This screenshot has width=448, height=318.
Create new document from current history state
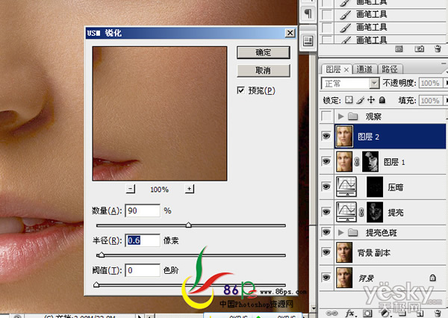point(399,49)
